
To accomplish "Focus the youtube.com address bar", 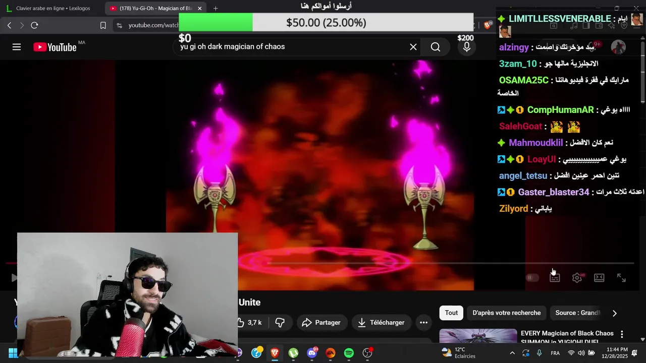I will [x=153, y=25].
